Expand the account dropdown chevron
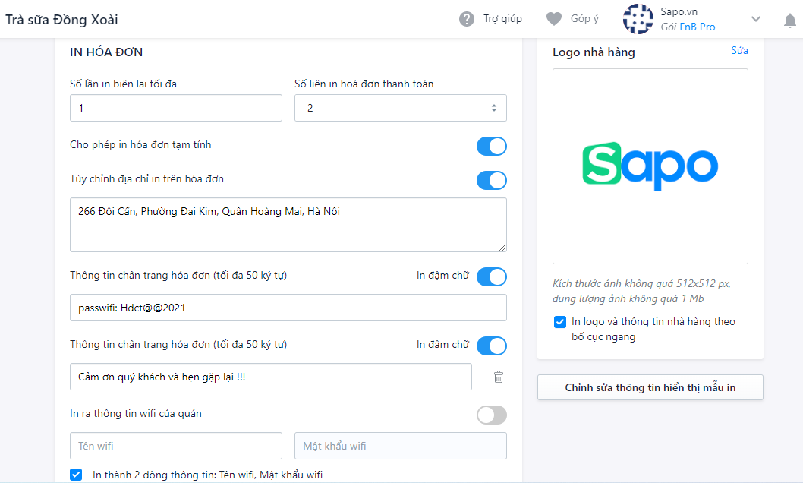This screenshot has height=483, width=803. [755, 19]
